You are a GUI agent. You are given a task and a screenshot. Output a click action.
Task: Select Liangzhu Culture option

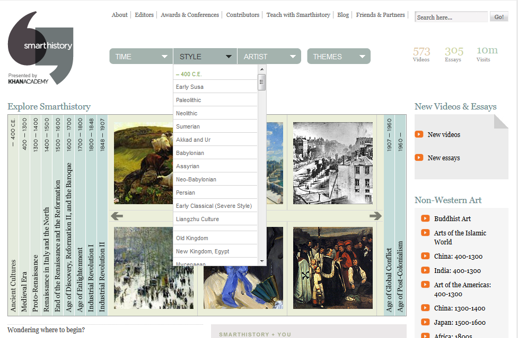click(215, 218)
